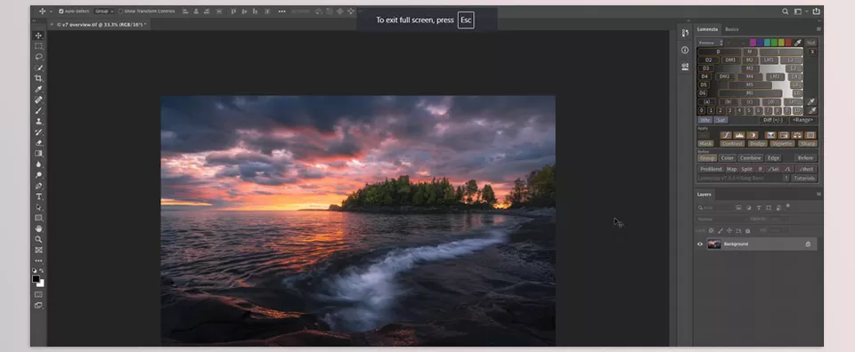Click the Lumenzia Combine button
Viewport: 855px width, 352px height.
point(750,158)
